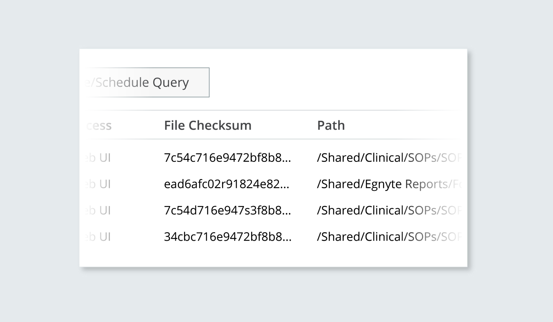Click 'SOPs' in the first row's path
553x322 pixels.
422,158
